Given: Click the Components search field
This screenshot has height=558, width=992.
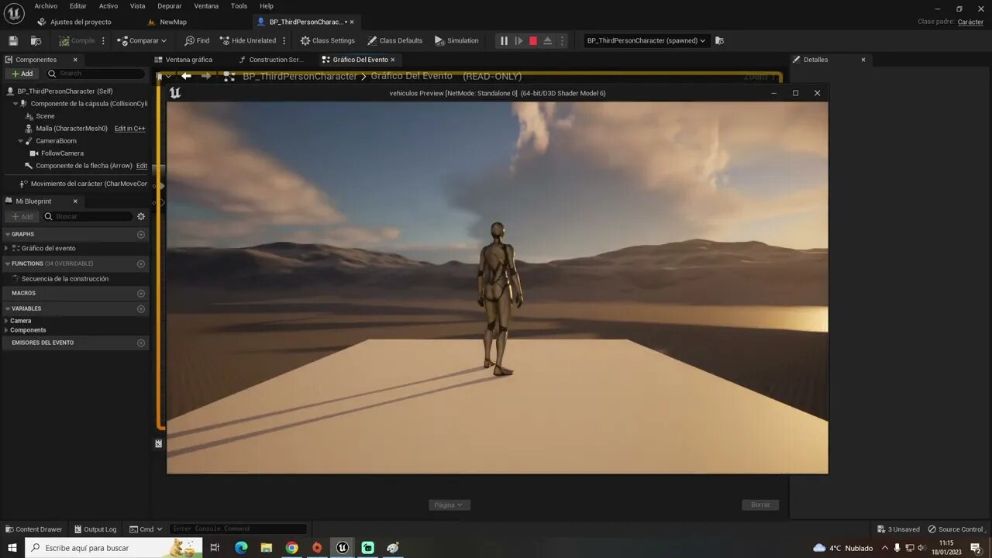Looking at the screenshot, I should click(95, 74).
